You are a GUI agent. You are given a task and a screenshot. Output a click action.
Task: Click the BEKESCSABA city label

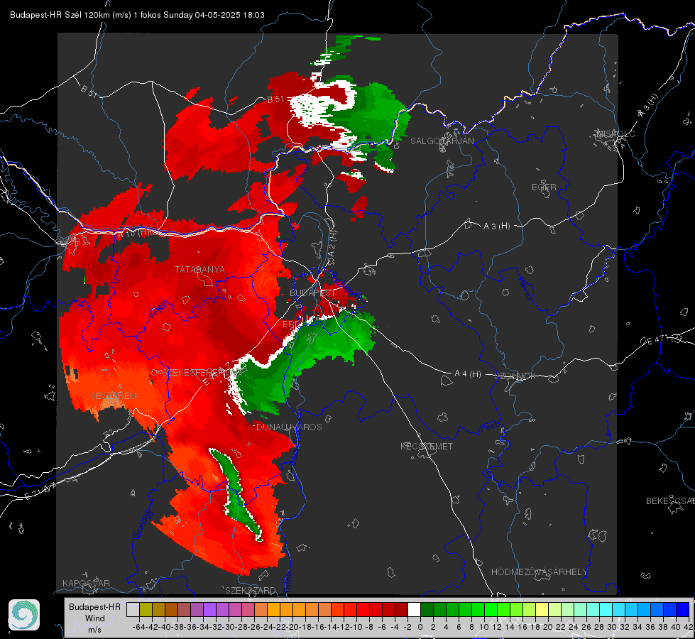click(x=670, y=501)
